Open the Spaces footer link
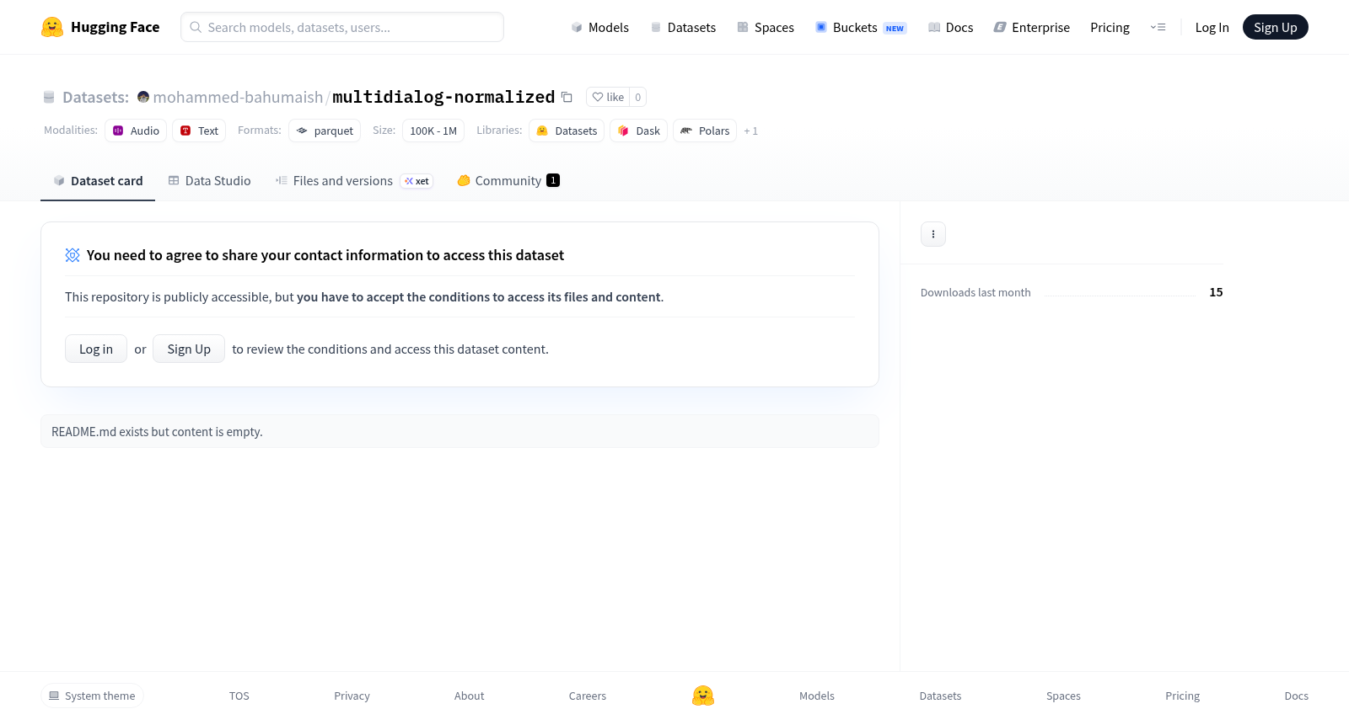The height and width of the screenshot is (725, 1349). (1063, 696)
